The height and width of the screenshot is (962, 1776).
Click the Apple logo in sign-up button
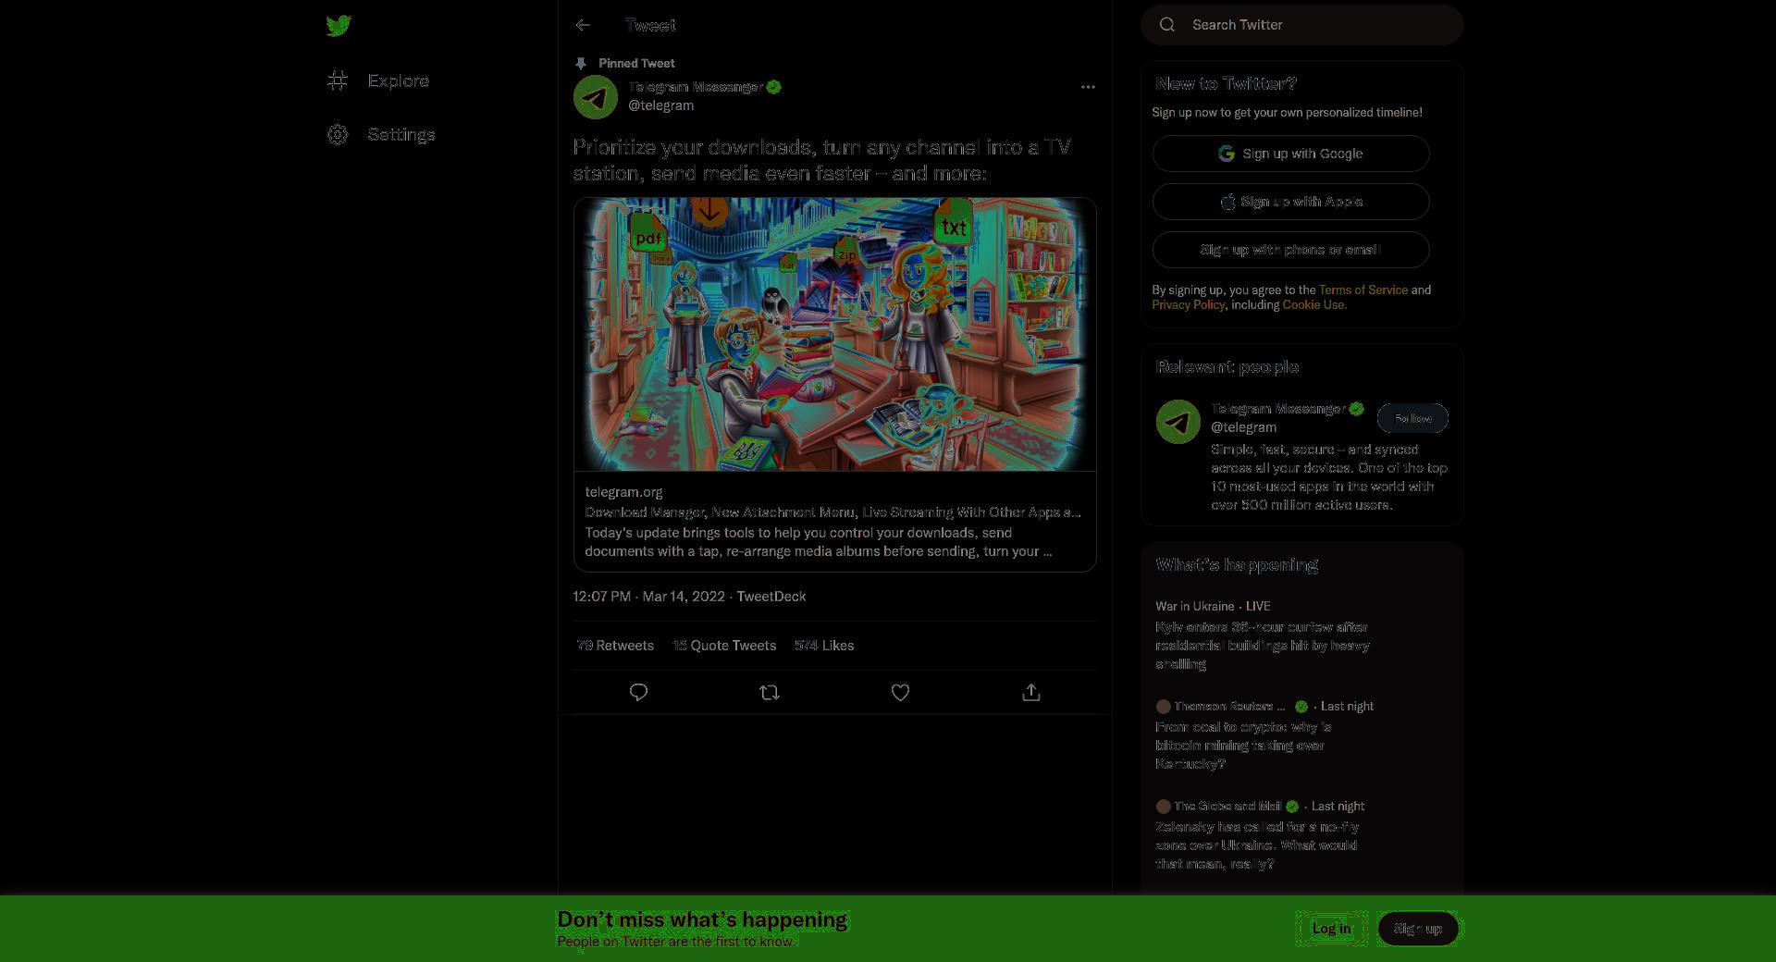pyautogui.click(x=1227, y=202)
